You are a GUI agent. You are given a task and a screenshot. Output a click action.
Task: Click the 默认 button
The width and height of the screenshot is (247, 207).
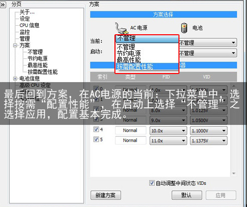tap(187, 195)
